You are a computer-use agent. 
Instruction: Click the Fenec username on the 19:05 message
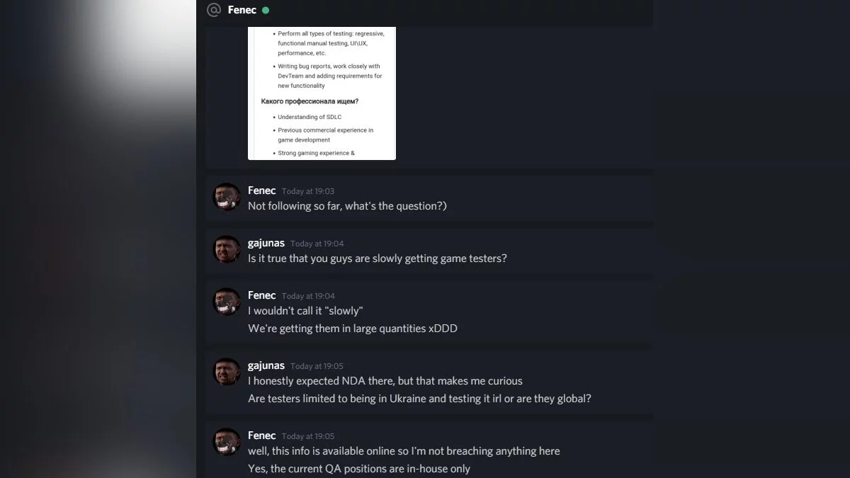261,436
